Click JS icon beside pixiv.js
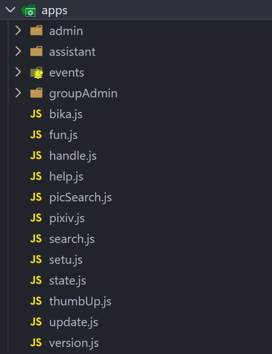The width and height of the screenshot is (272, 354). [x=36, y=217]
